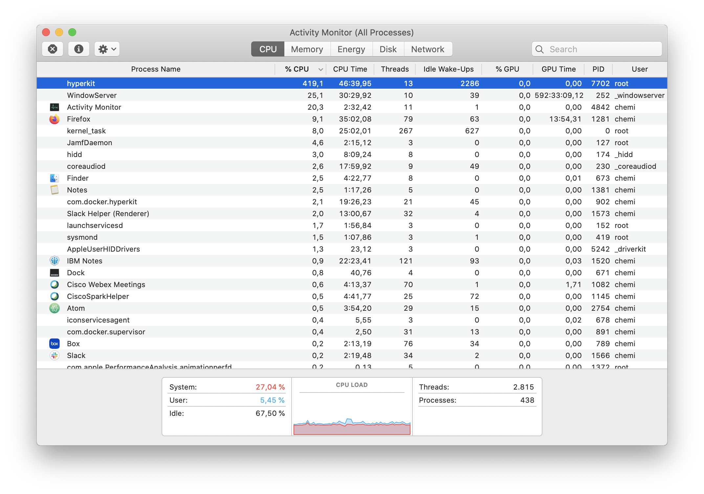Click the Force Quit (X) toolbar icon

point(52,49)
